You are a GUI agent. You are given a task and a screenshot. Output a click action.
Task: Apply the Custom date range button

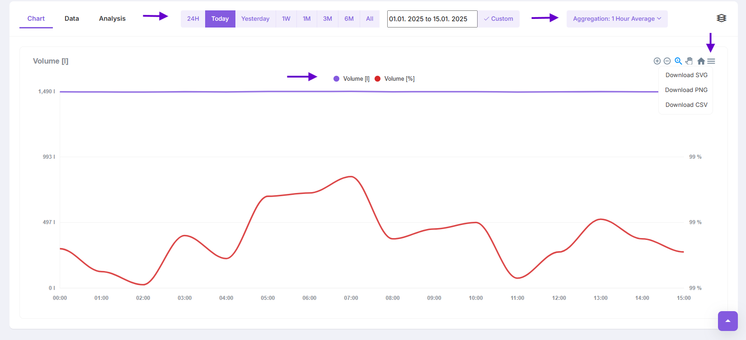(498, 18)
